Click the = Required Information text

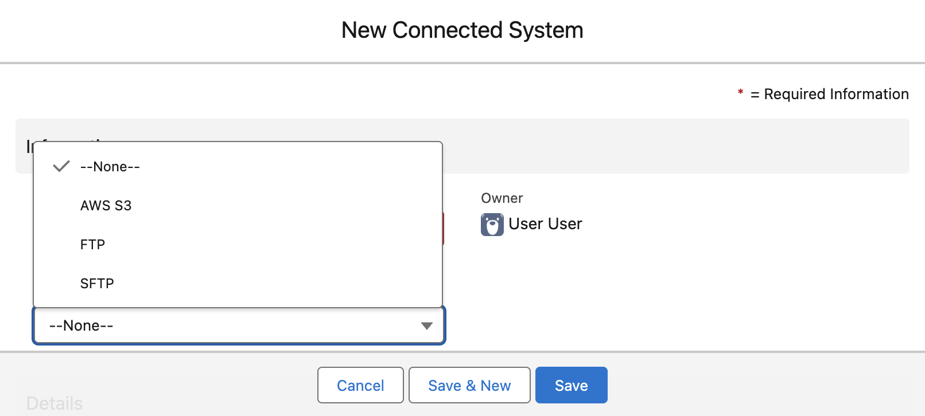[830, 94]
